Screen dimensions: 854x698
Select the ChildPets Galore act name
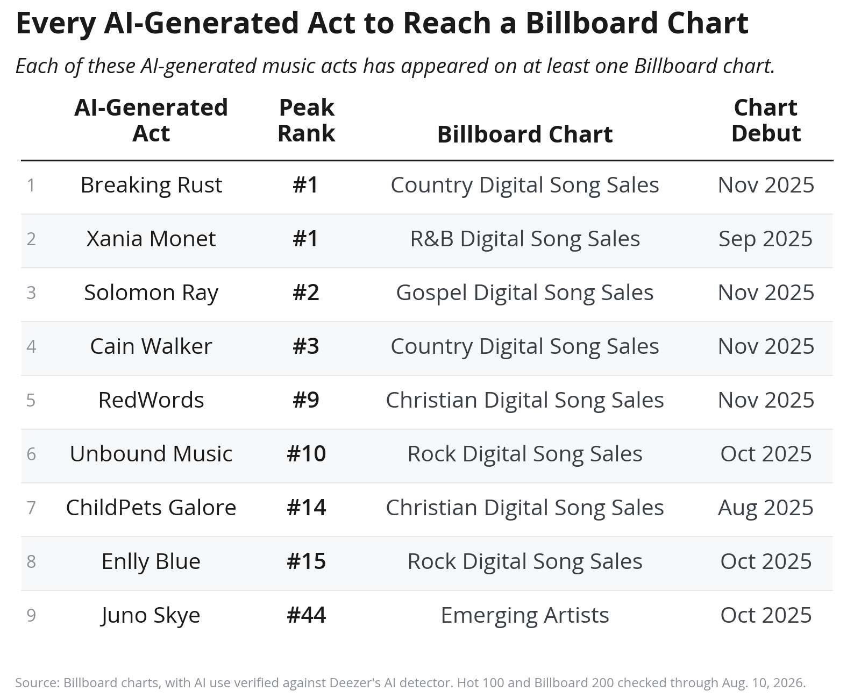point(151,508)
